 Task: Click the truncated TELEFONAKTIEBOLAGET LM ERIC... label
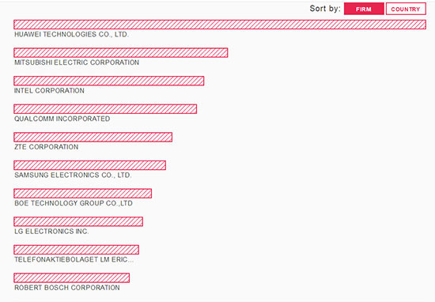(74, 259)
